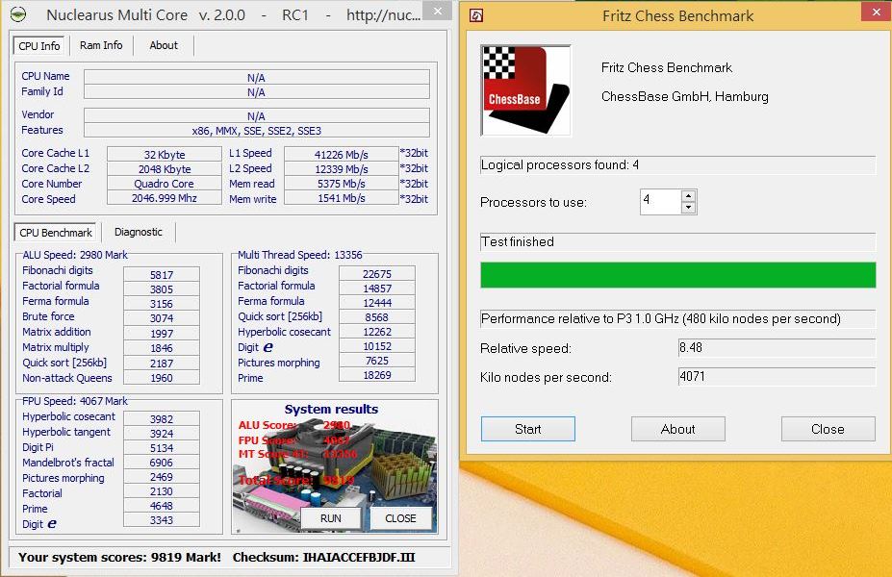Click the RUN button in System results

click(330, 518)
